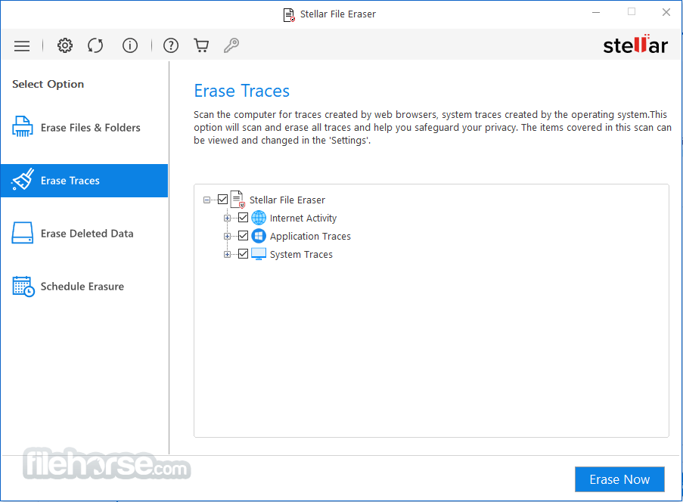Click the System Traces monitor icon
Screen dimensions: 683x502
tap(259, 254)
